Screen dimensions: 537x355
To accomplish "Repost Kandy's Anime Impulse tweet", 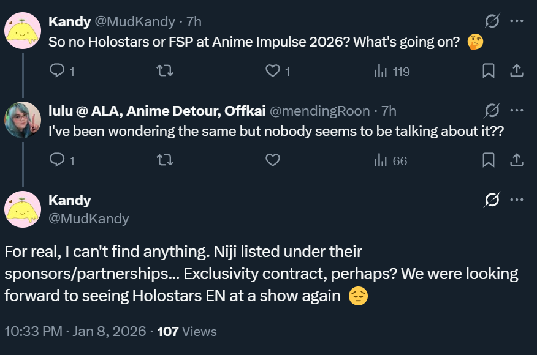I will click(166, 72).
